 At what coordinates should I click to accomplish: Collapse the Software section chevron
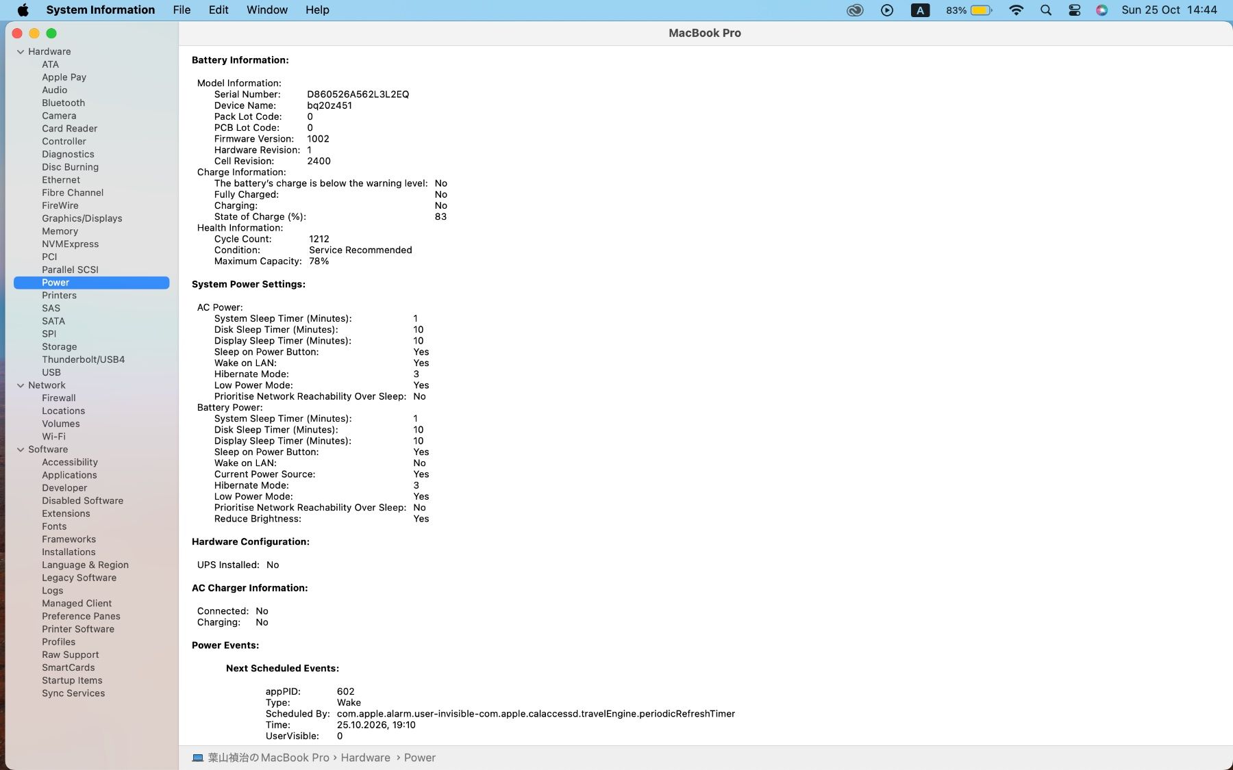21,450
